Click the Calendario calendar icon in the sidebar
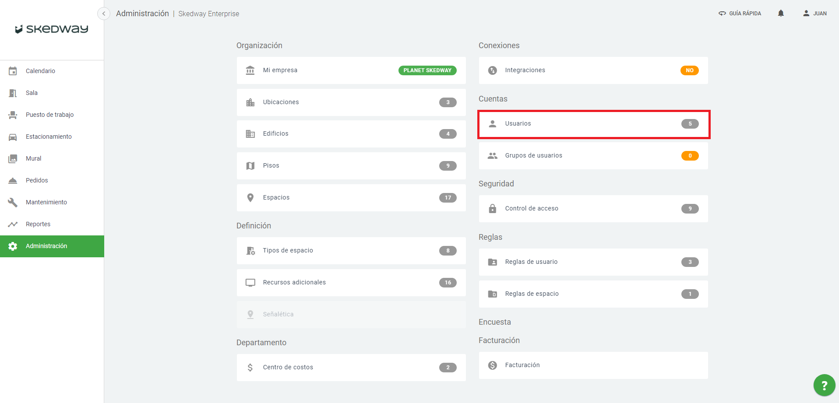Image resolution: width=839 pixels, height=403 pixels. [13, 71]
